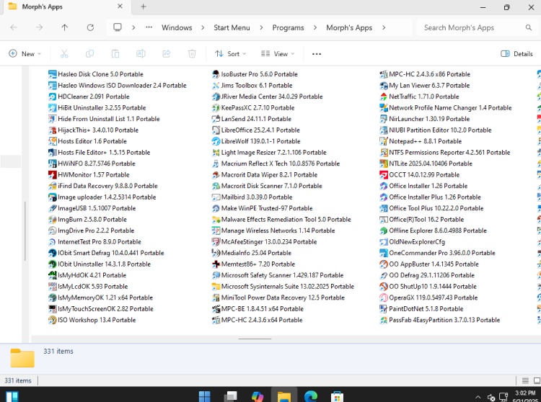
Task: Switch to details list view in status bar
Action: coord(525,380)
